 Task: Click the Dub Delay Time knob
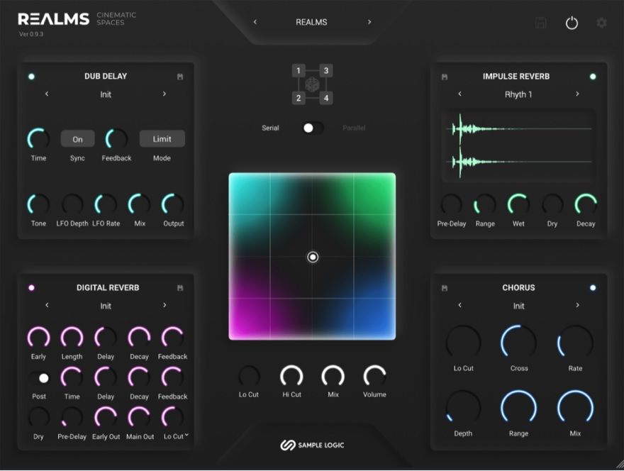(x=38, y=139)
